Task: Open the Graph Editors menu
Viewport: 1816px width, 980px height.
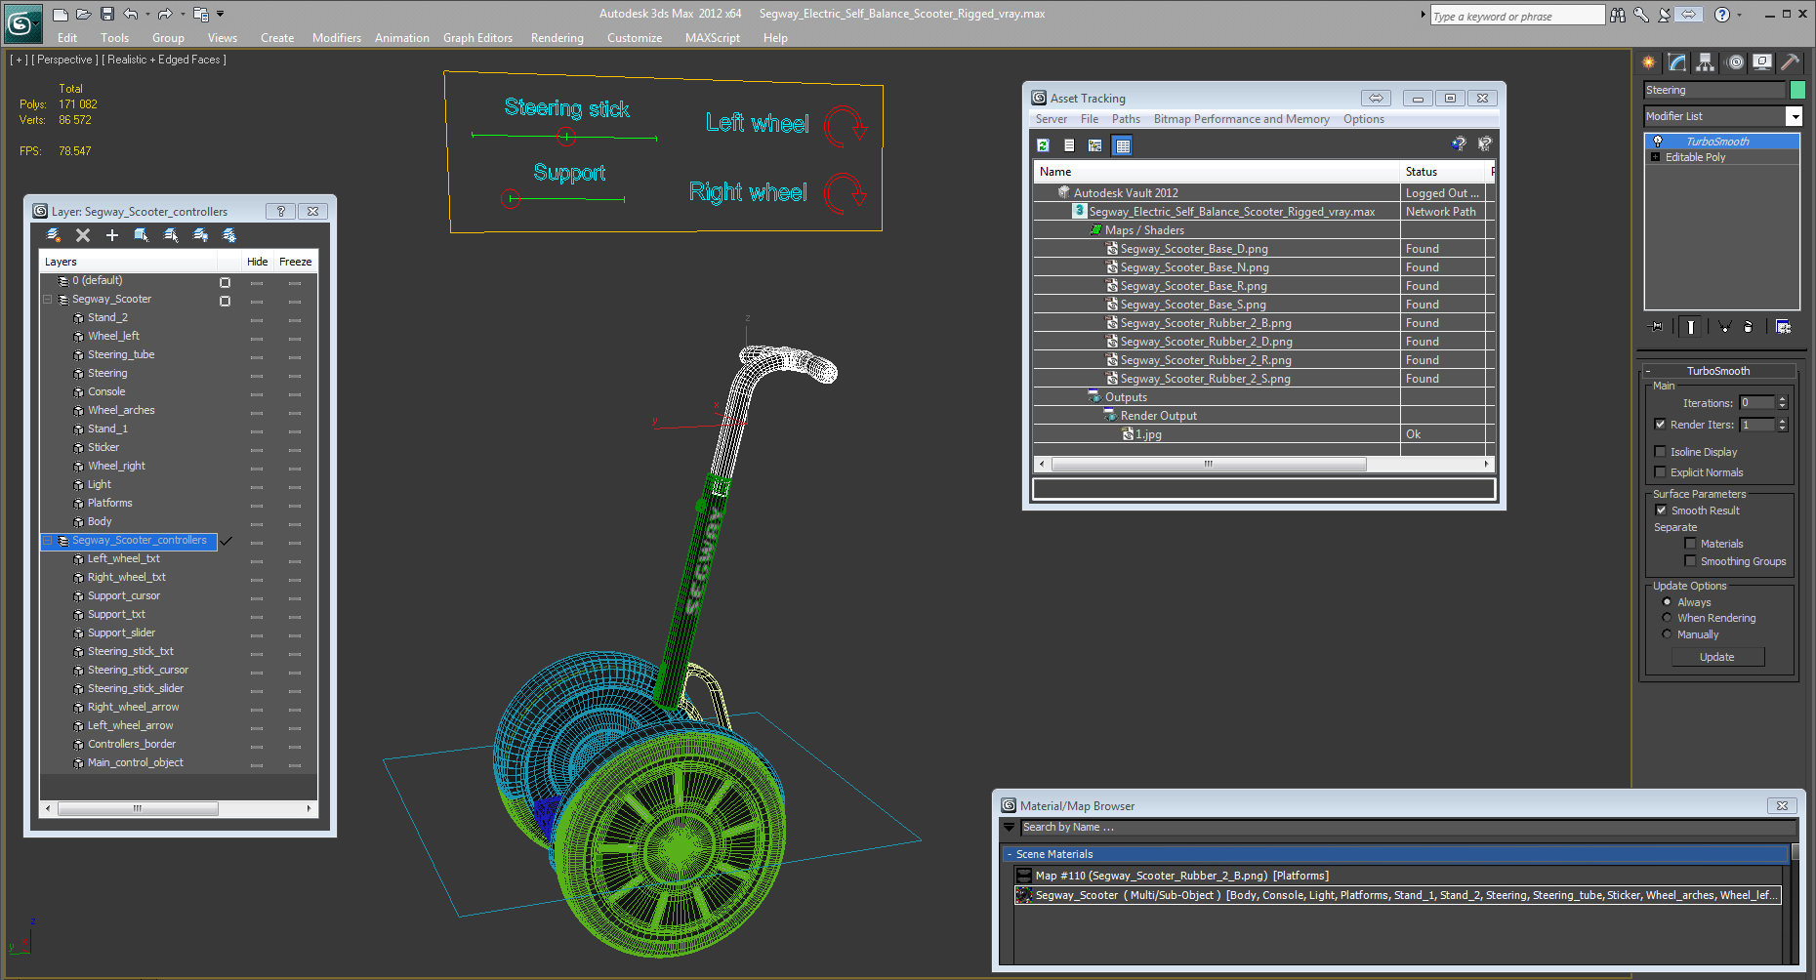Action: click(x=477, y=38)
